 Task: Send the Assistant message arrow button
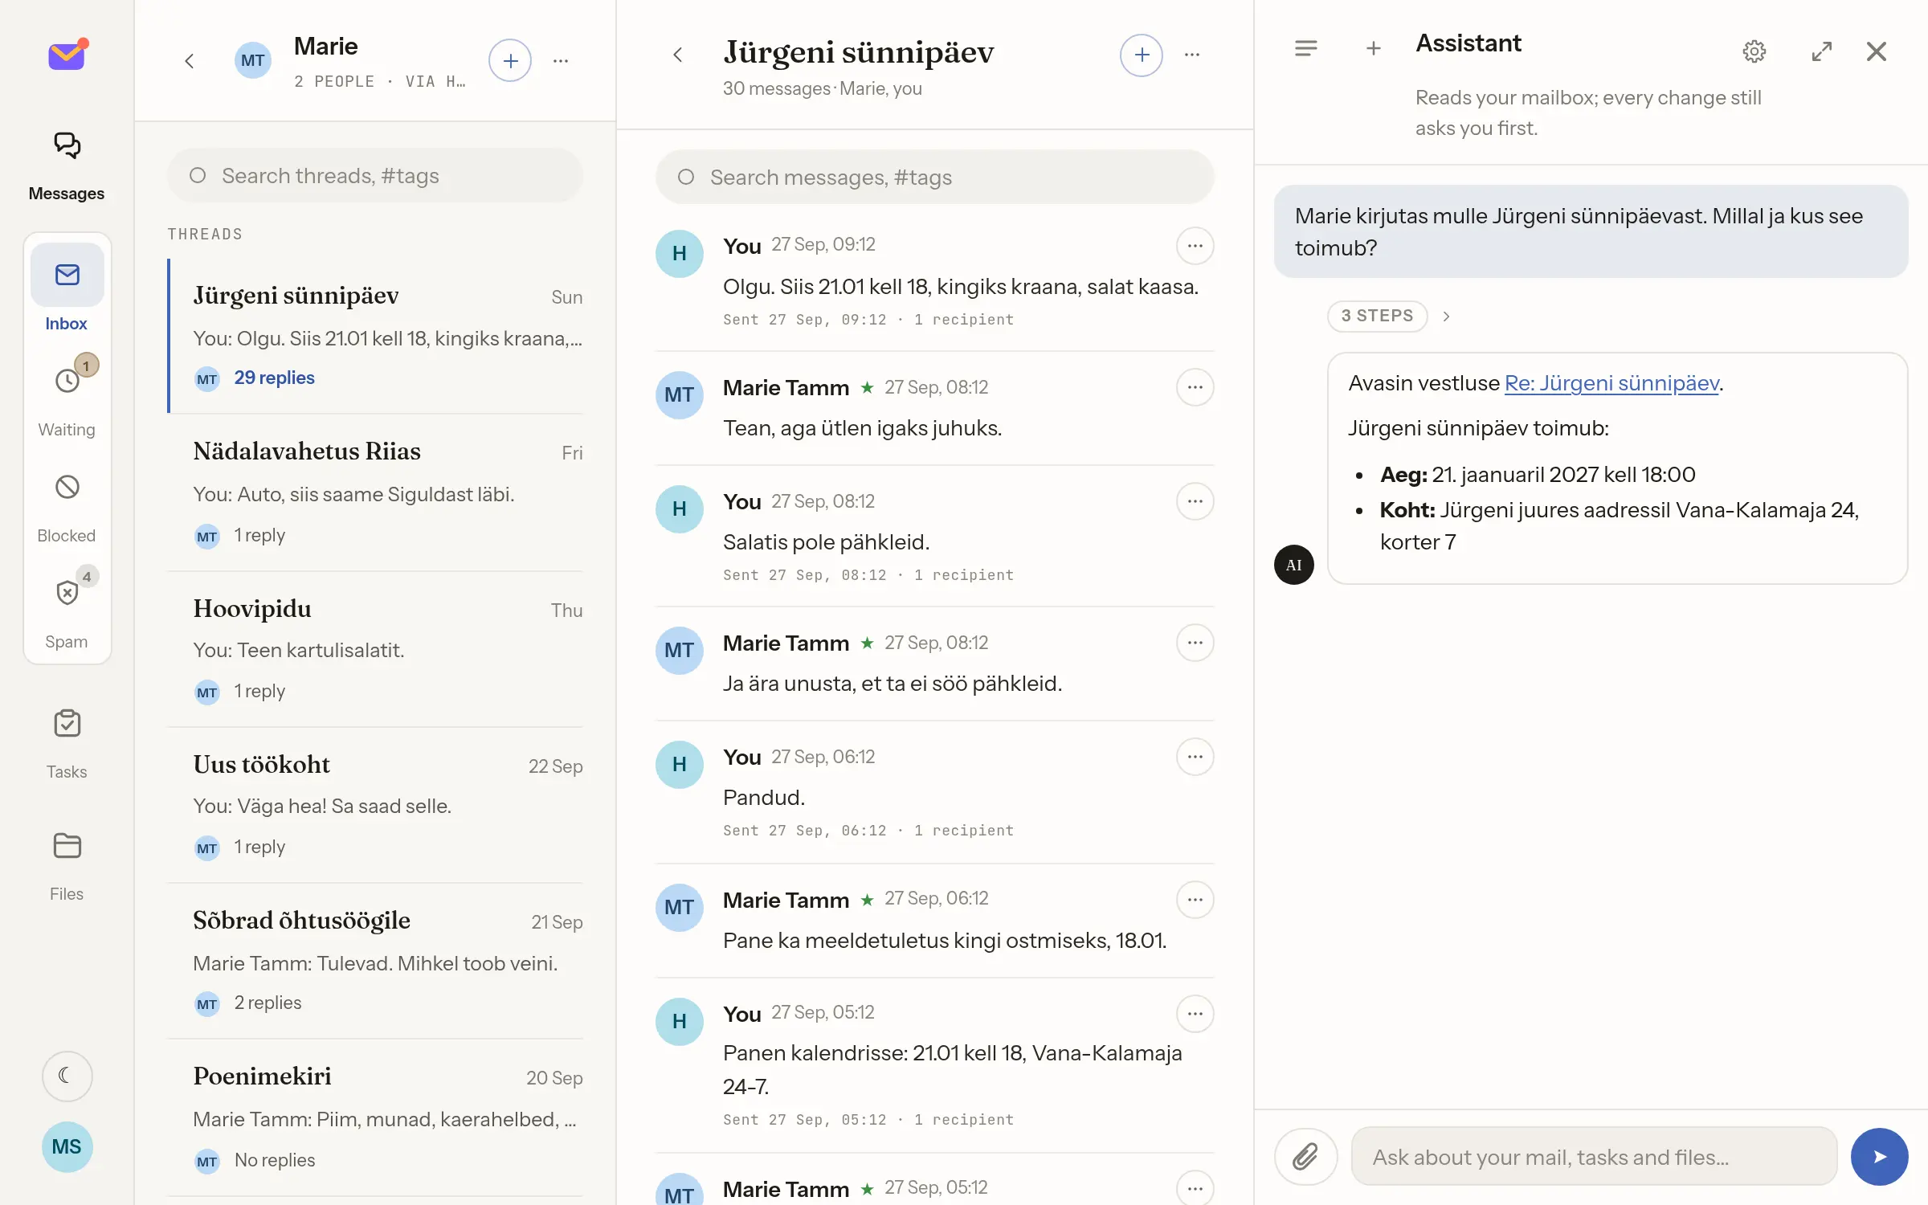pos(1879,1157)
